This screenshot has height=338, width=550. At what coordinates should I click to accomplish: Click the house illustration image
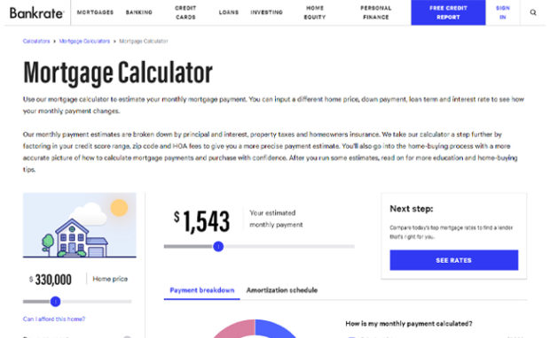pos(80,225)
